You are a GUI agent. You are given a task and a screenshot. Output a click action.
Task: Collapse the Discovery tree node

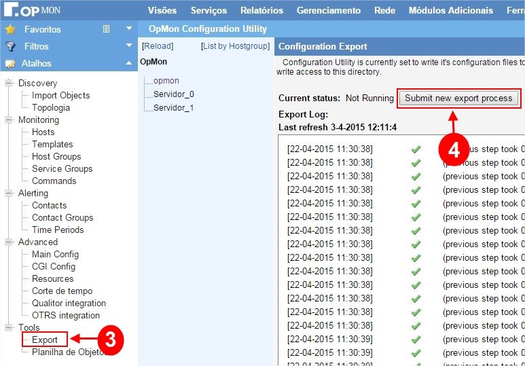pyautogui.click(x=9, y=84)
